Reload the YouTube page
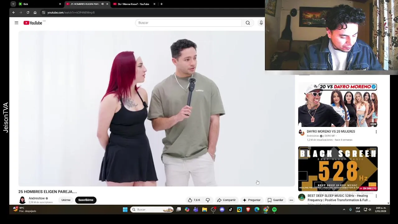This screenshot has height=224, width=398. [x=28, y=12]
